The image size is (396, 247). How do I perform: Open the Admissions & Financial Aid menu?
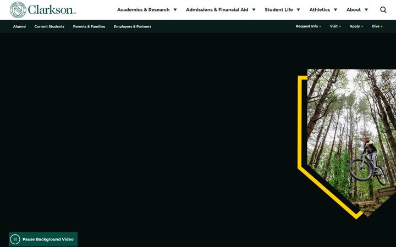click(x=217, y=10)
